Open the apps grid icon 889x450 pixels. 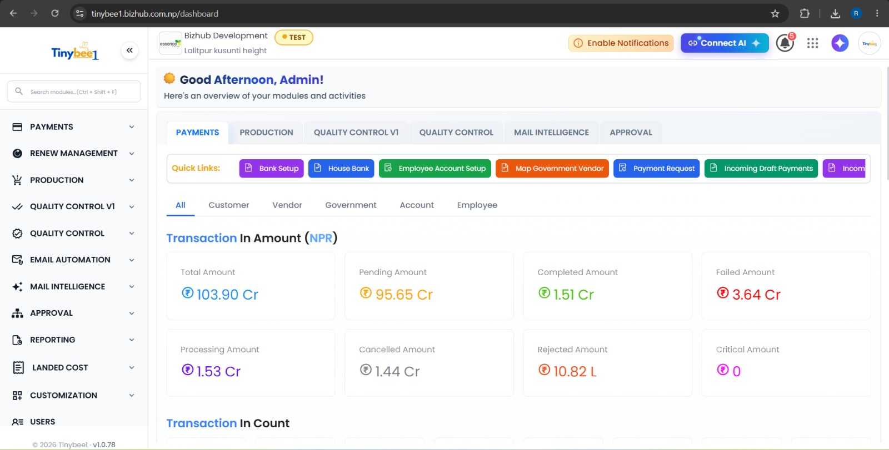(x=812, y=43)
